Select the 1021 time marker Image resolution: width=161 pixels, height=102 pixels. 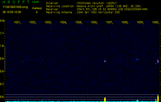point(17,22)
